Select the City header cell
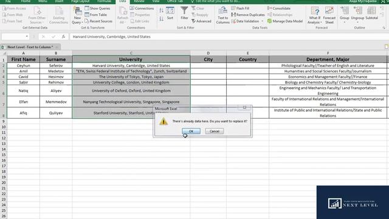Image resolution: width=389 pixels, height=219 pixels. coord(208,60)
